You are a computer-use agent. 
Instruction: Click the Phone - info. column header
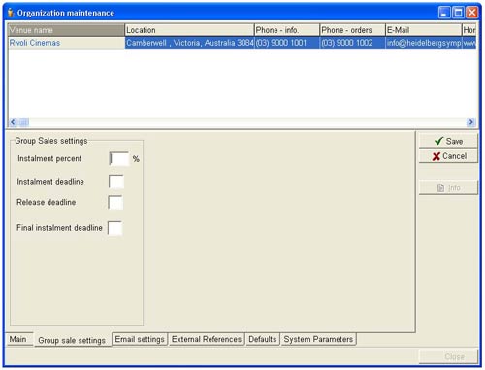click(287, 30)
